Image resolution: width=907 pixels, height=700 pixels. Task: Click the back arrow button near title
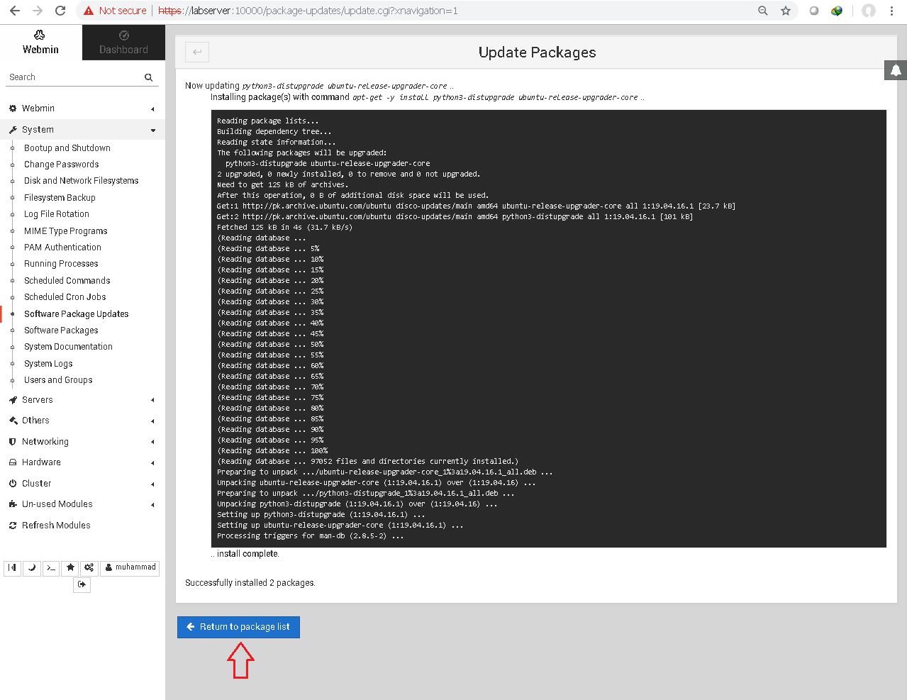197,52
